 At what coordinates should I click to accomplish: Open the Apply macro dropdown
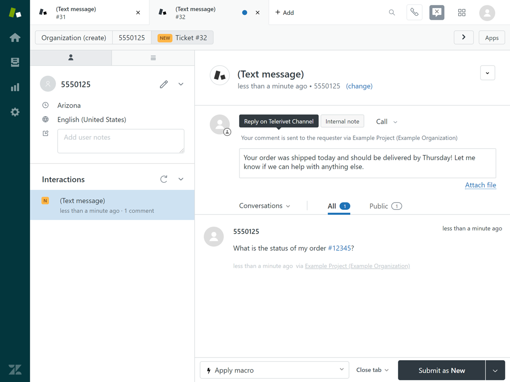click(274, 370)
